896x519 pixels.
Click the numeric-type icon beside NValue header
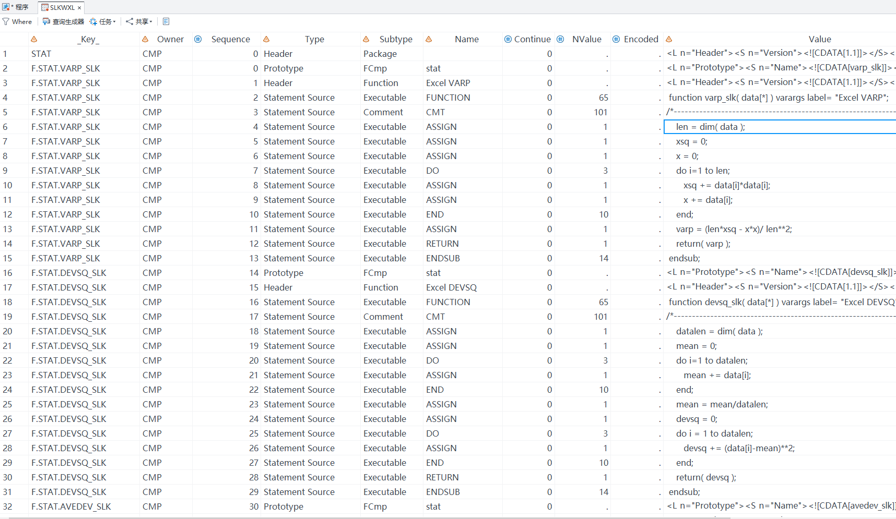pos(560,39)
